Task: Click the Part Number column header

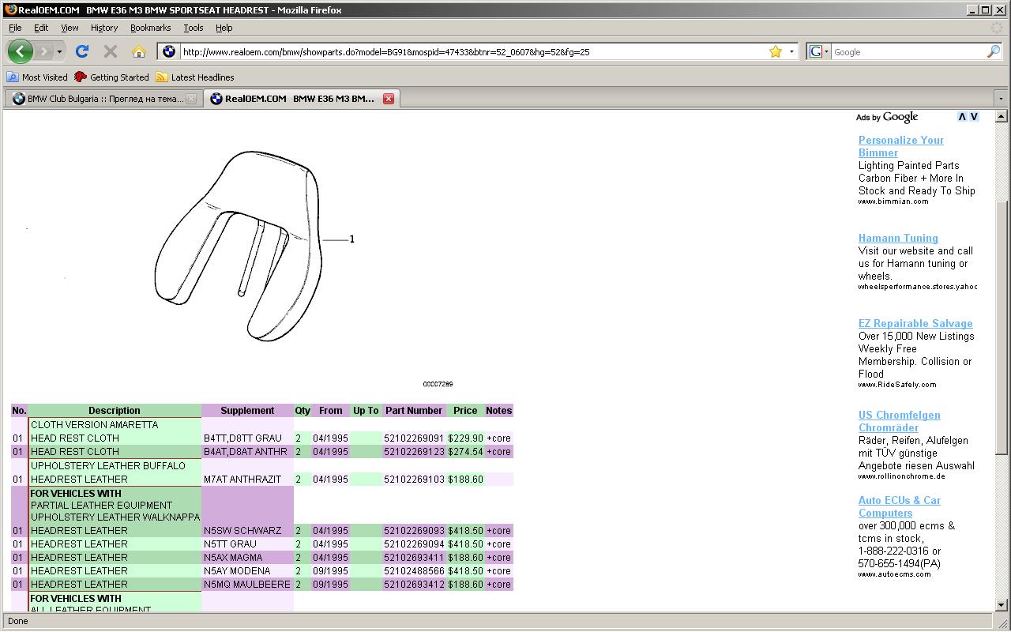Action: [x=414, y=411]
